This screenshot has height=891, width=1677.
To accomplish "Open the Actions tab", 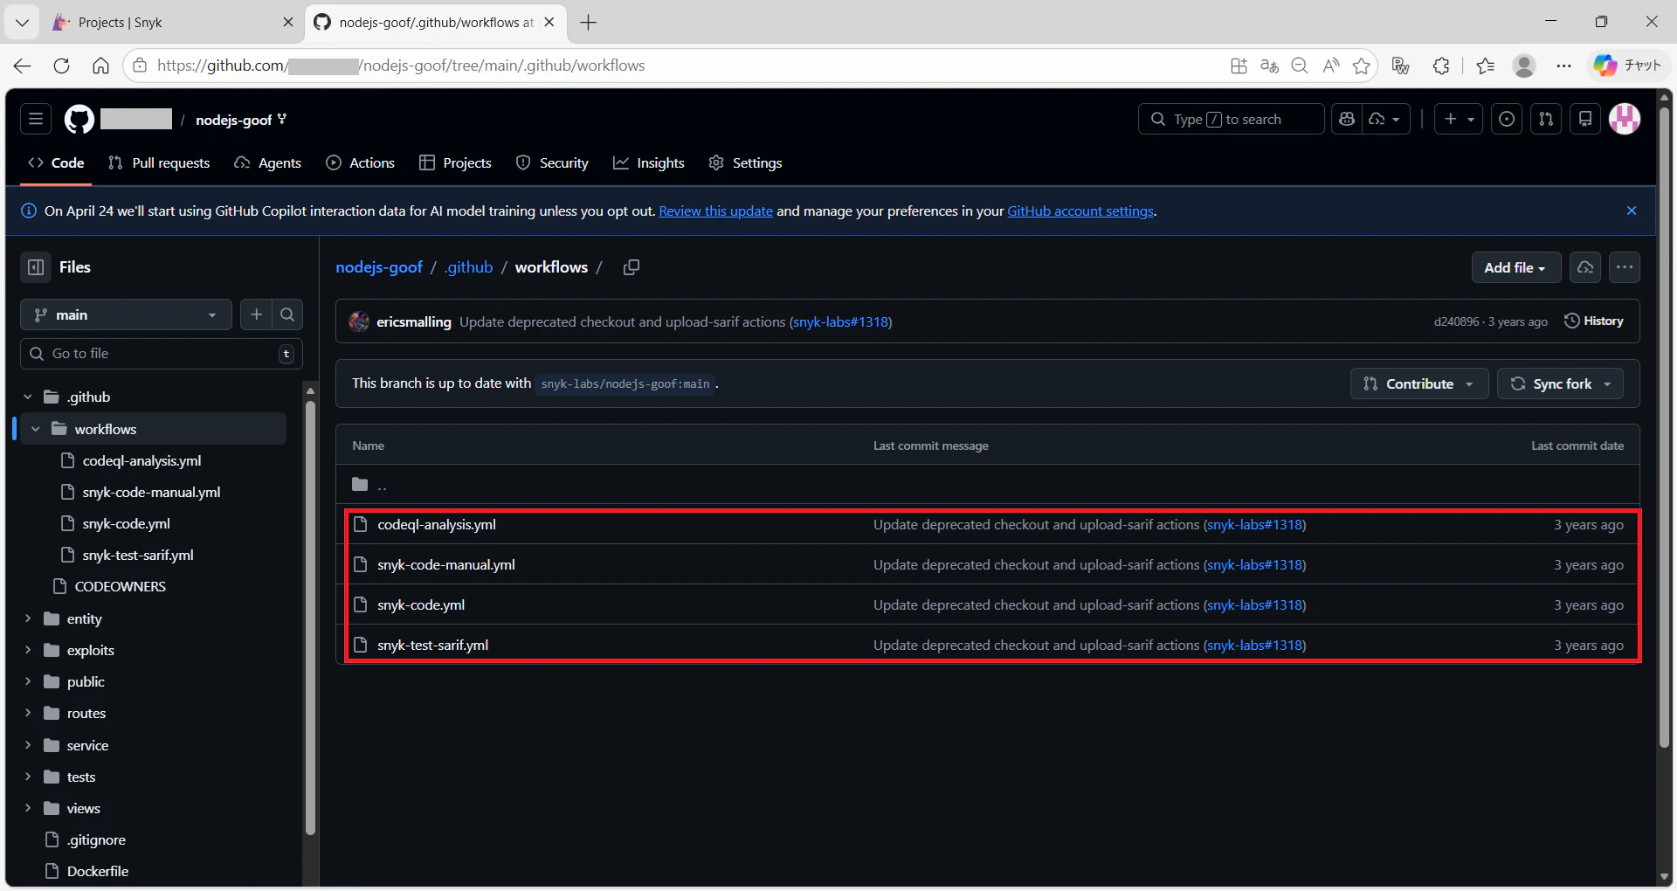I will tap(360, 163).
